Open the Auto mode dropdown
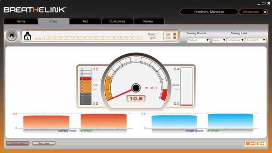Screen dimensions: 272x153 [219, 40]
